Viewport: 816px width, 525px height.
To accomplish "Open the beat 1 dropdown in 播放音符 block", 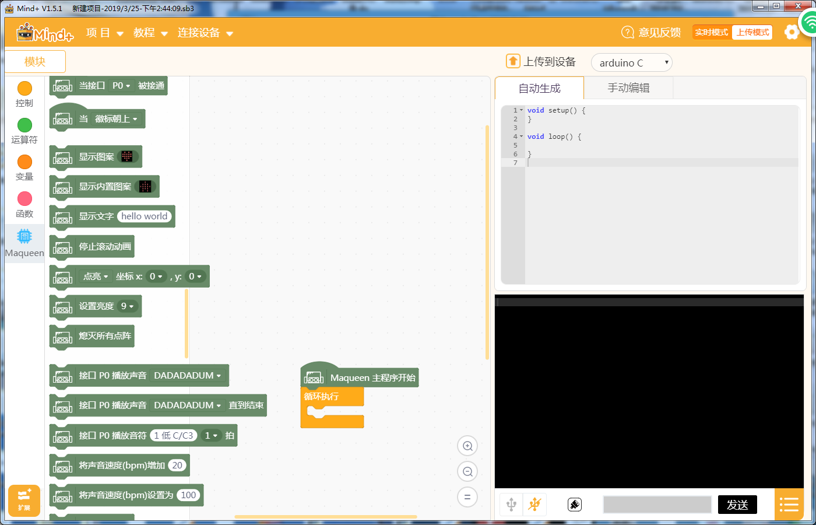I will [x=210, y=436].
